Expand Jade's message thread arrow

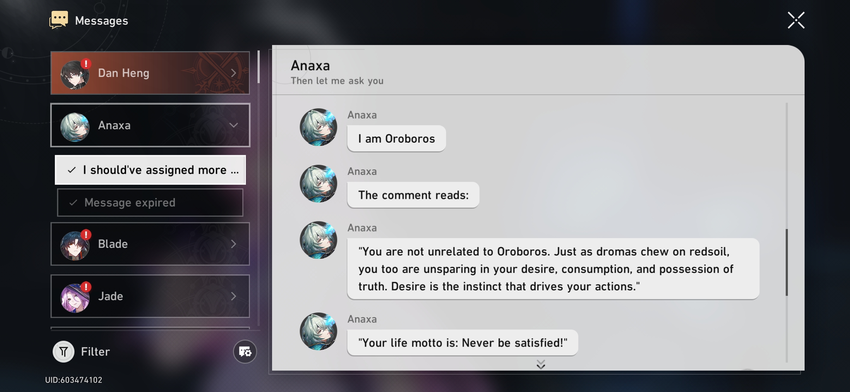[x=234, y=296]
